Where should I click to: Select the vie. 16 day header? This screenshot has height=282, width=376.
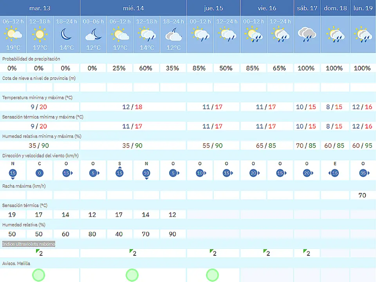coord(267,8)
